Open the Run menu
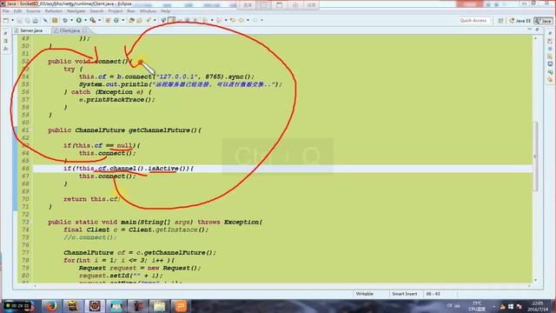556x313 pixels. tap(131, 11)
